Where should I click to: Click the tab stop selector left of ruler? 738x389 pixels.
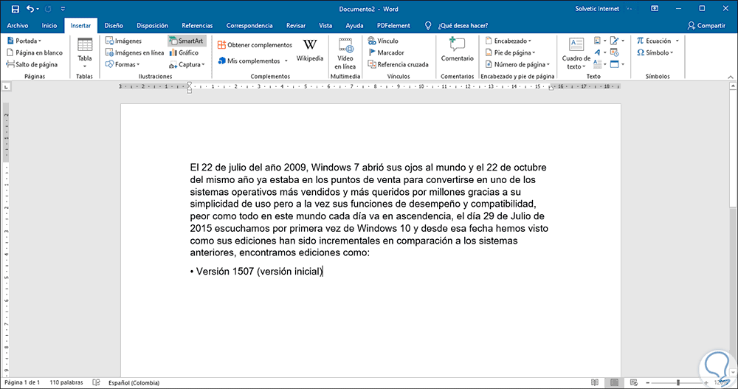[x=6, y=86]
